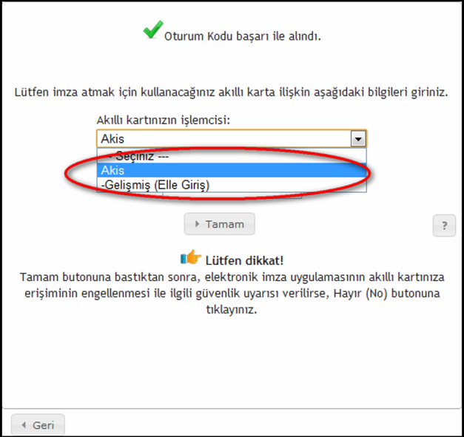Screen dimensions: 464x437
Task: Click the instruction text starting with 'Lütfen imza'
Action: [x=232, y=92]
